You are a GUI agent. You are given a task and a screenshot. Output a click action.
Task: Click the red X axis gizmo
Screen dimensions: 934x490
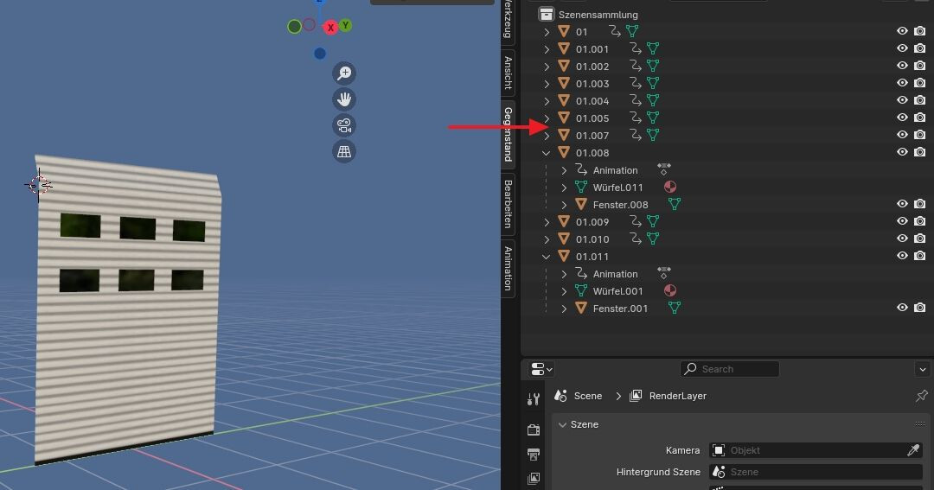point(330,28)
